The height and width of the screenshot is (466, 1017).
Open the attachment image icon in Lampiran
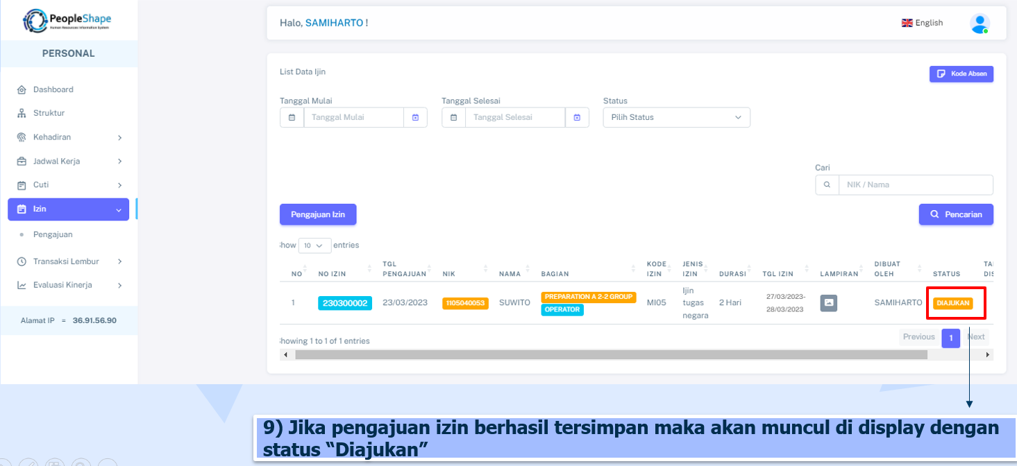[x=828, y=303]
